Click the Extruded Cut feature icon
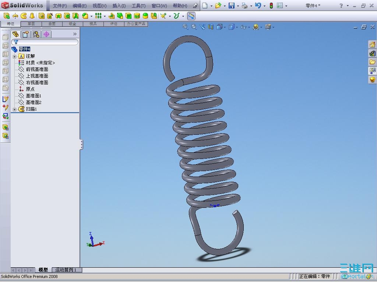 [42, 16]
